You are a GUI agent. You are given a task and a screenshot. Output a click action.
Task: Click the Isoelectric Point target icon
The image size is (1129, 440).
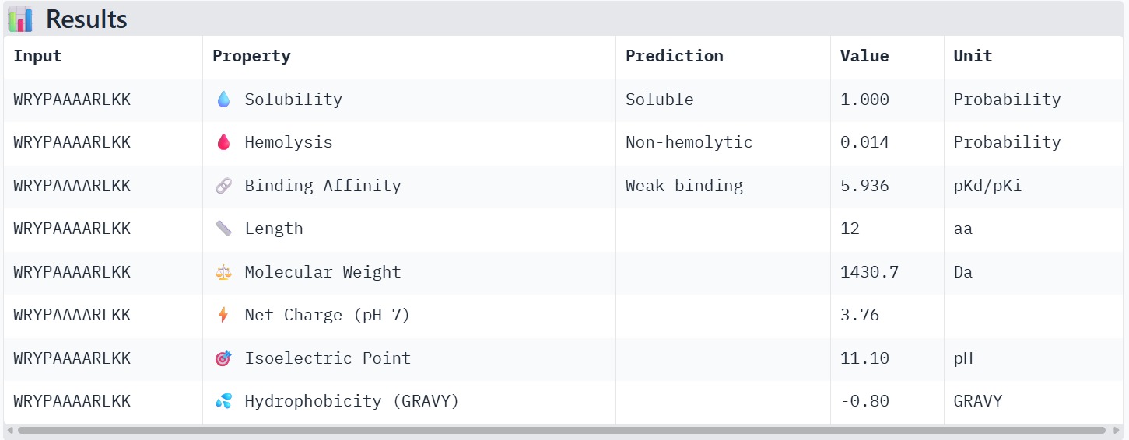coord(223,358)
